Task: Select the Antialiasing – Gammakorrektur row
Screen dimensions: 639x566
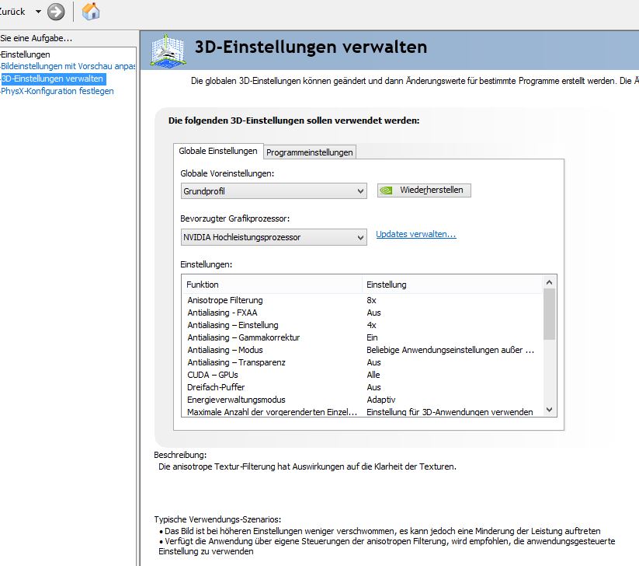Action: click(x=362, y=337)
